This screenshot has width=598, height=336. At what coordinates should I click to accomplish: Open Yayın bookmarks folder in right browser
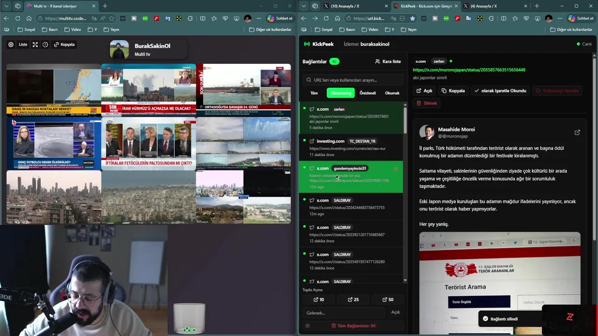(409, 29)
